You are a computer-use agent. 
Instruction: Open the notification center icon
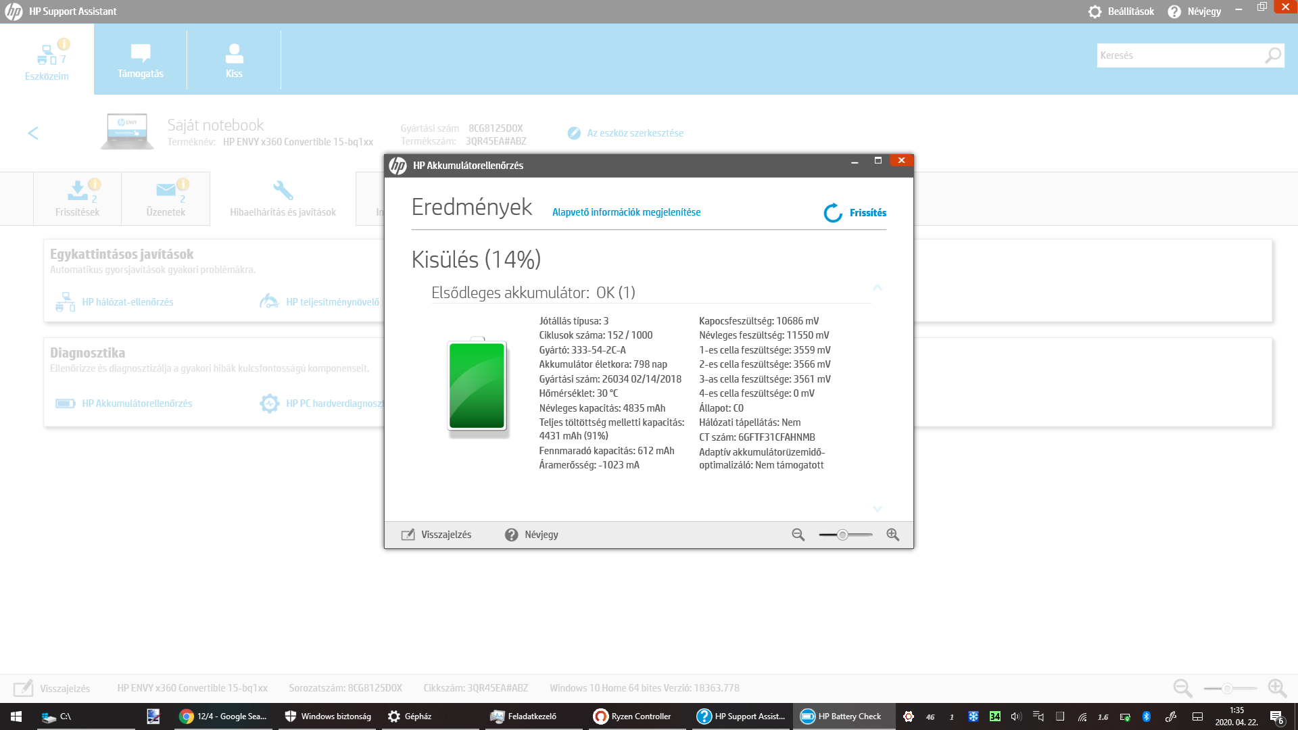coord(1276,717)
